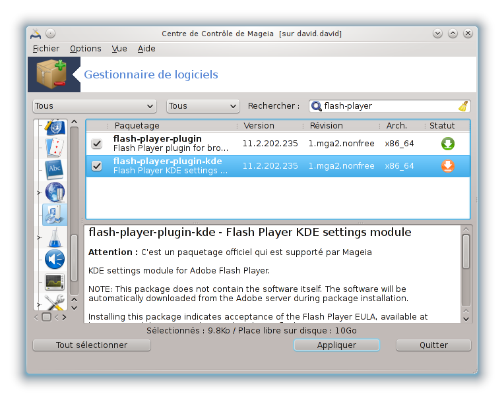Image resolution: width=504 pixels, height=400 pixels.
Task: Open the Options menu
Action: (x=86, y=49)
